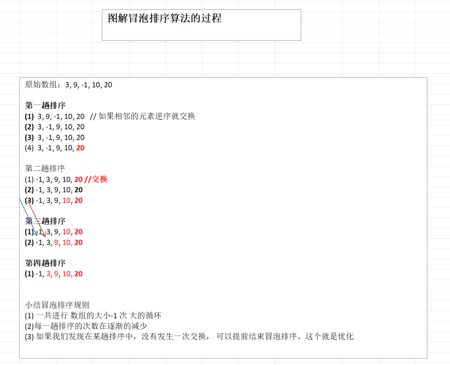Click the heading 小结冒泡排序规则
The height and width of the screenshot is (365, 450).
57,305
